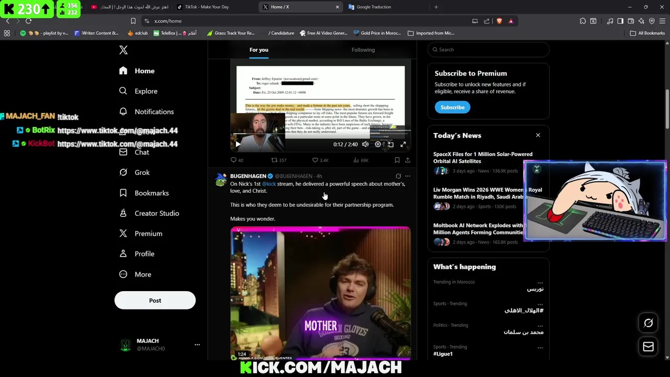Open video playback settings gear

tap(378, 145)
